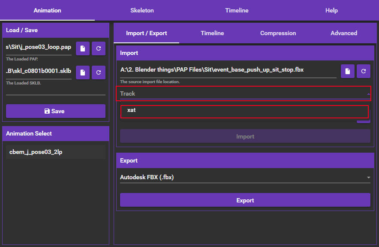Refresh the import source file
The height and width of the screenshot is (247, 379).
pyautogui.click(x=364, y=71)
